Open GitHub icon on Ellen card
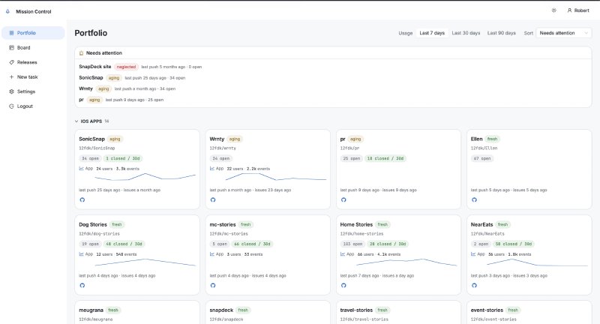 [x=475, y=199]
